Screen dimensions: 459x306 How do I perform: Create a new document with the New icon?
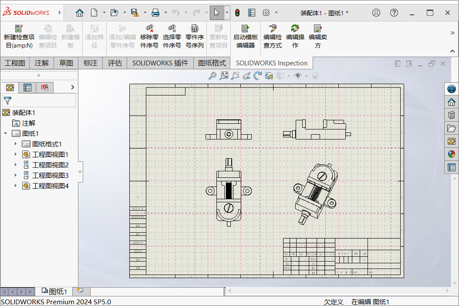click(x=94, y=13)
